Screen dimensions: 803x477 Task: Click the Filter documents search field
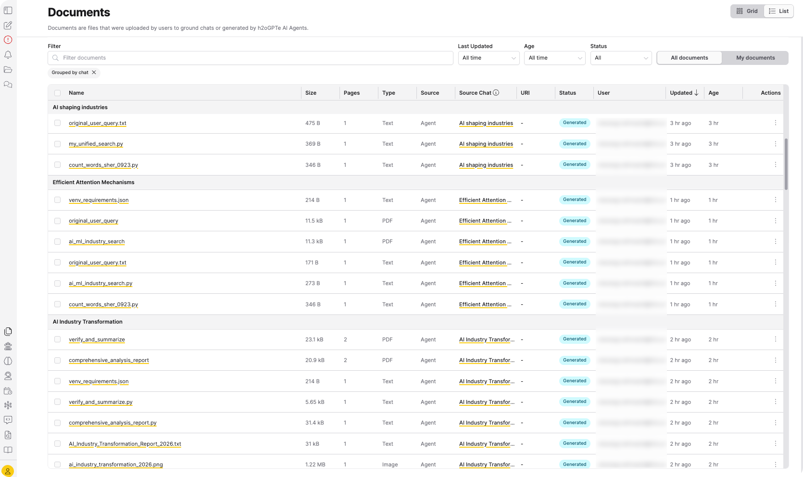(251, 58)
